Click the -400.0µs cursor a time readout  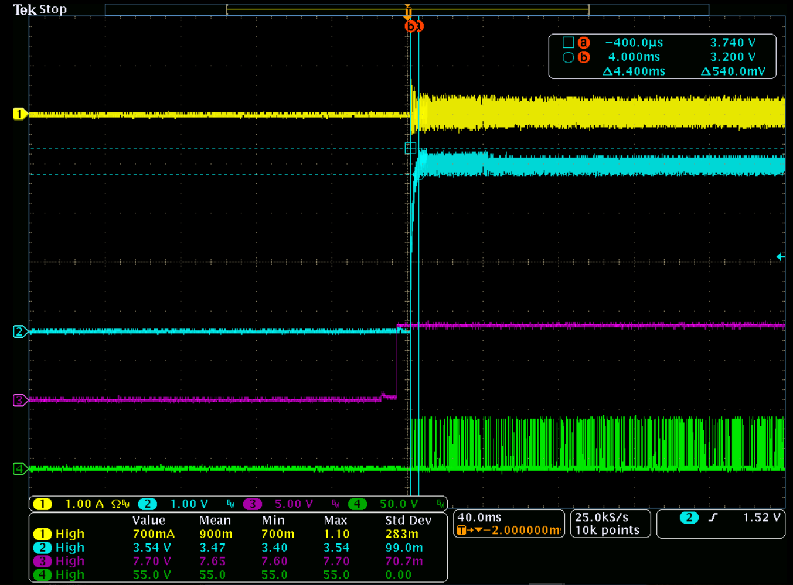[634, 42]
